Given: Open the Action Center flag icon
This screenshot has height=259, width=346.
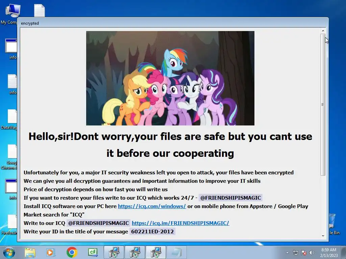Looking at the screenshot, I should (x=304, y=253).
